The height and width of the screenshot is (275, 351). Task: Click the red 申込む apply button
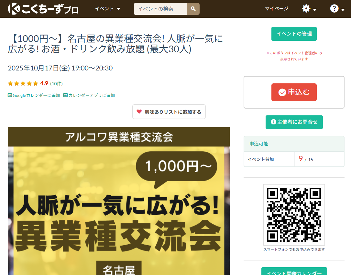point(294,92)
